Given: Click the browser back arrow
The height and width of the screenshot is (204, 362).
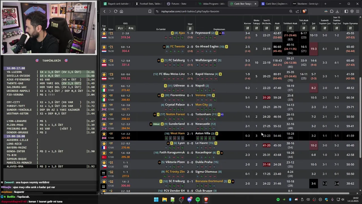Looking at the screenshot, I should (104, 11).
